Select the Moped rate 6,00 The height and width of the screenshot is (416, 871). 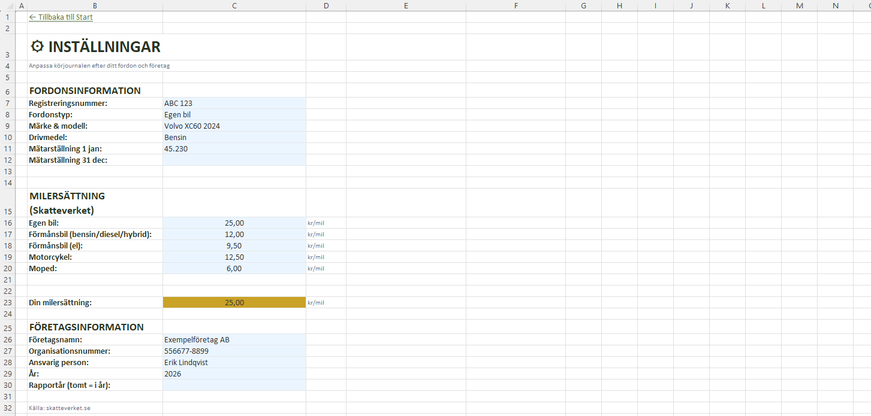click(234, 269)
